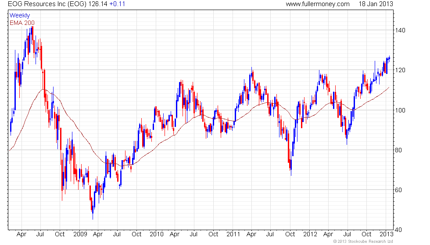Click the 'Jul' label between 2010 and 2011
430x245 pixels.
coord(193,234)
